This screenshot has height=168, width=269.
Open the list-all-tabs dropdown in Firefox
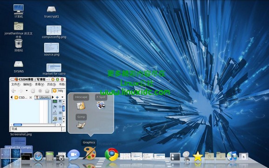point(62,97)
